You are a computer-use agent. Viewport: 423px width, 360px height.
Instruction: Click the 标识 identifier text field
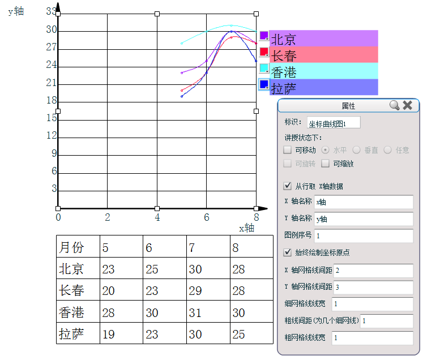(x=334, y=123)
